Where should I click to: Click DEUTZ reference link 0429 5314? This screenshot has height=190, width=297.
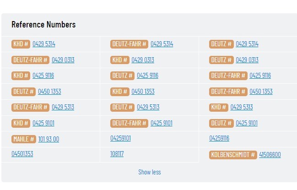click(x=247, y=44)
